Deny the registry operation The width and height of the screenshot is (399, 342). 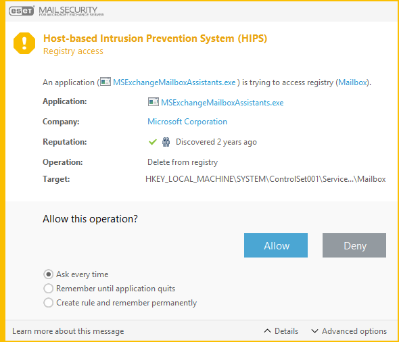click(x=354, y=245)
